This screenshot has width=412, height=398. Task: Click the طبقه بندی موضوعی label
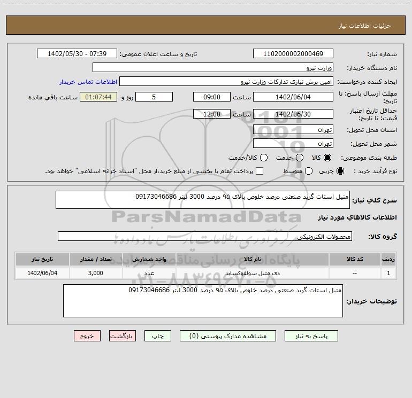pyautogui.click(x=369, y=158)
